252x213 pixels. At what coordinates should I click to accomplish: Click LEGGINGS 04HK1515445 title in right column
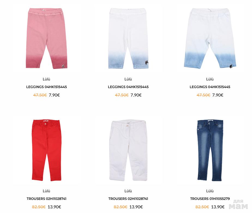210,87
